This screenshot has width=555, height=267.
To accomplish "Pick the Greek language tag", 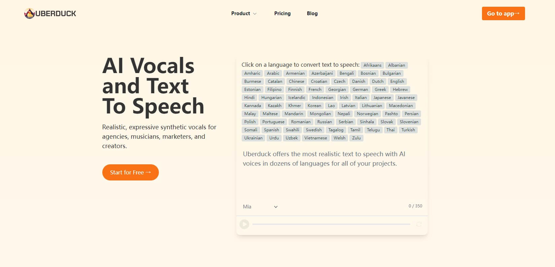I will tap(380, 90).
